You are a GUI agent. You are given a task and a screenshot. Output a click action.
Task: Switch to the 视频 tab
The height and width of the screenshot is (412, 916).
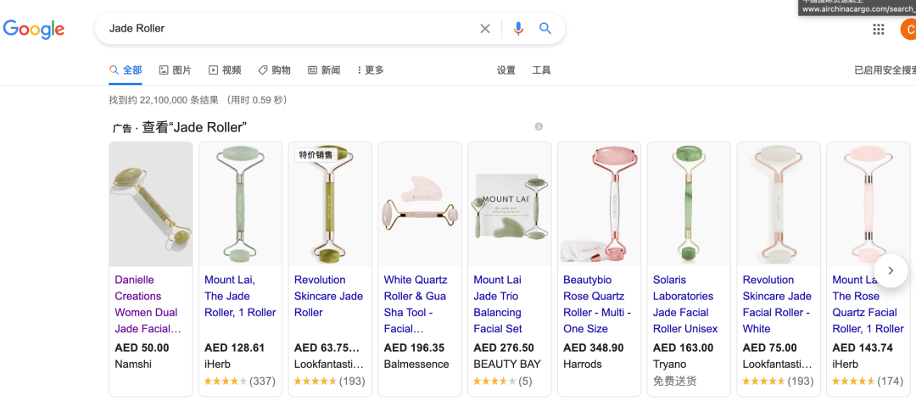225,70
